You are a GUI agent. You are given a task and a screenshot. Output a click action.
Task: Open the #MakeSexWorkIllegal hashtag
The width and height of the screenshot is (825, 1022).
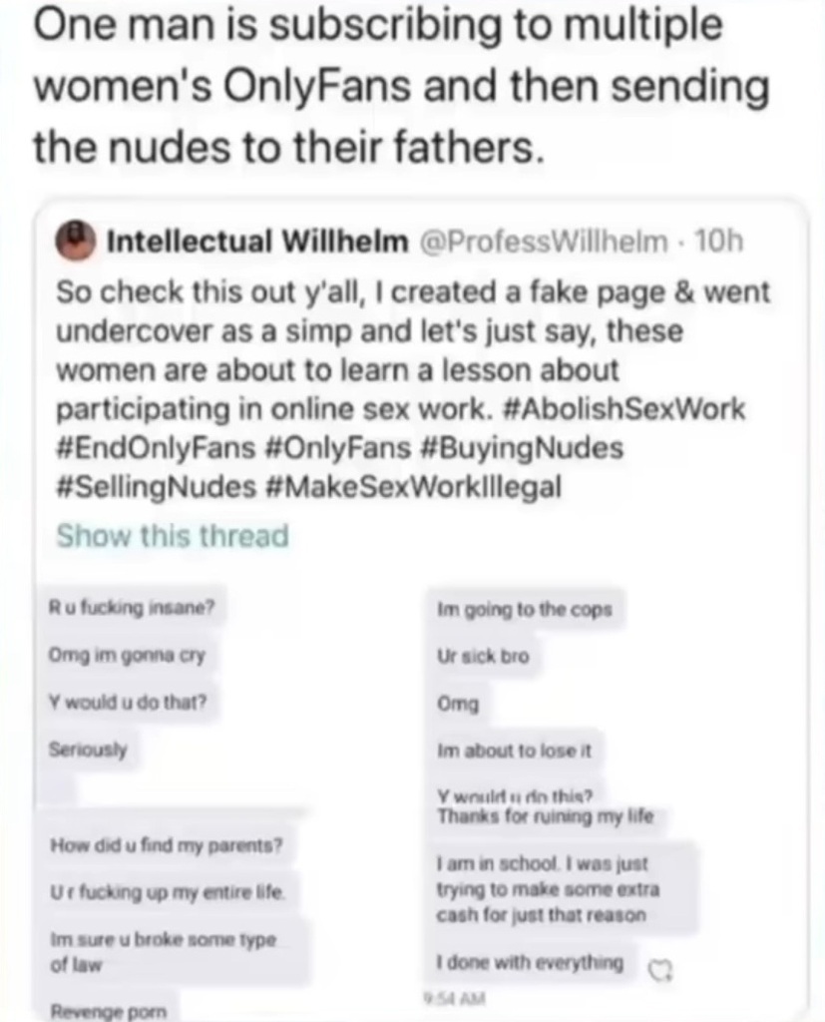click(x=414, y=487)
